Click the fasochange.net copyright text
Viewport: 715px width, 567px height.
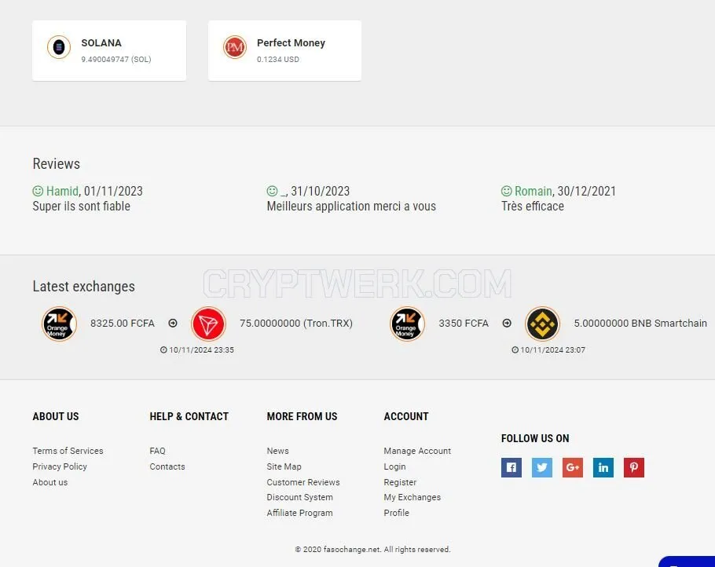click(x=372, y=549)
